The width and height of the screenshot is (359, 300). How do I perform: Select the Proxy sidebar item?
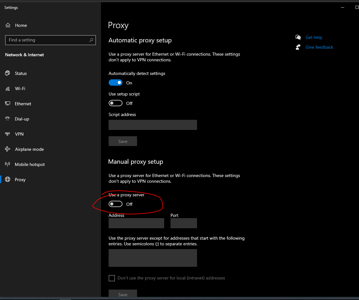tap(20, 180)
